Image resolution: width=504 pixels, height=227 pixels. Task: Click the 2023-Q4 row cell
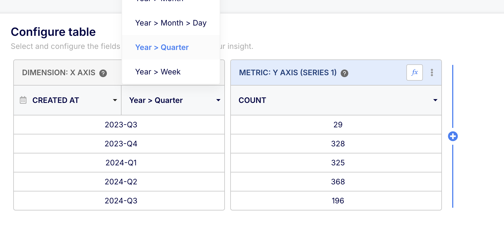point(121,144)
